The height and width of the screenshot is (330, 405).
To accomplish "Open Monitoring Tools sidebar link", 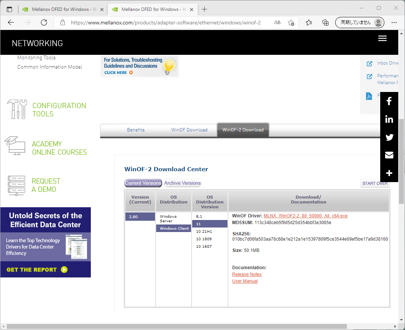I will coord(36,57).
